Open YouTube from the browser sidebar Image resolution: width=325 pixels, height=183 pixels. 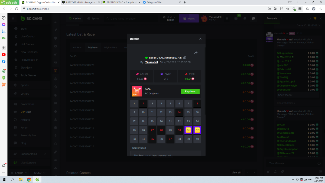4,54
